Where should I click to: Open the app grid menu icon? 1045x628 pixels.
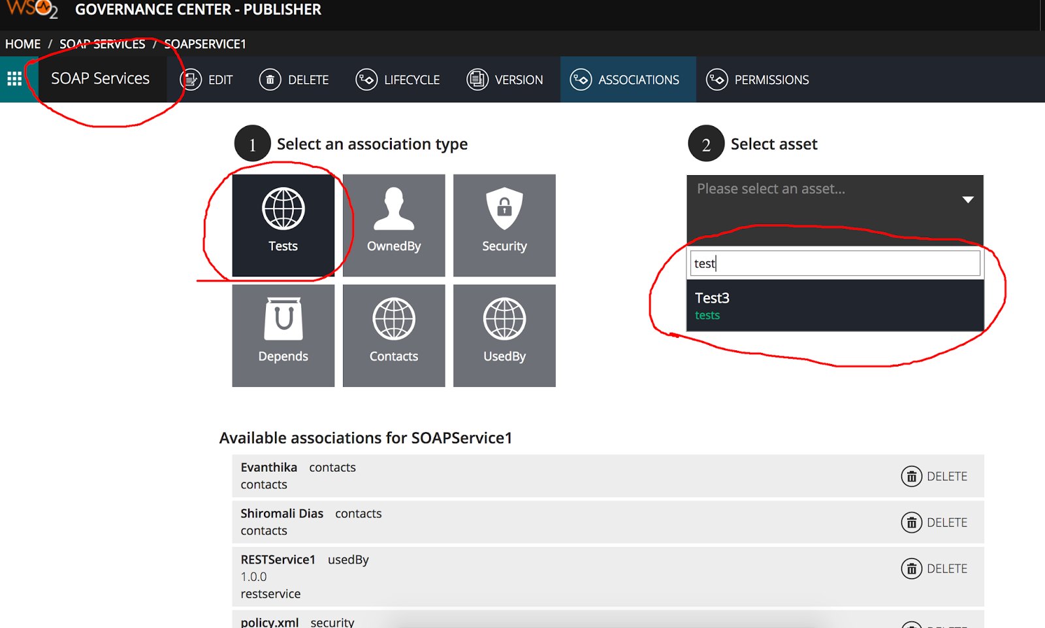click(14, 79)
